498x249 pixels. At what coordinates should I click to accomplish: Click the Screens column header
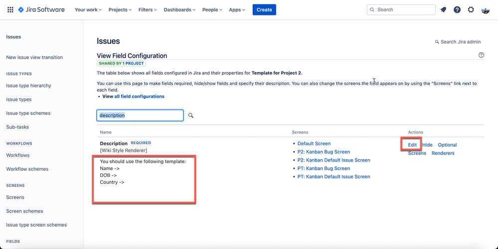pyautogui.click(x=300, y=132)
